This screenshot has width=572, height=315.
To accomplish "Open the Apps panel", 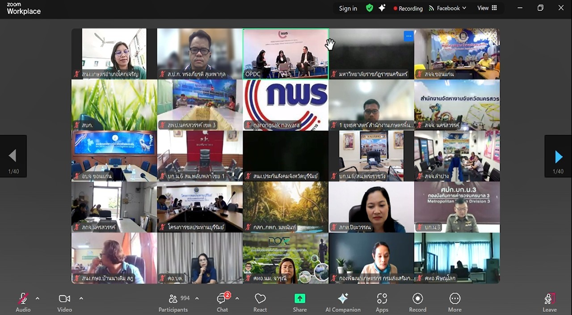I will (x=382, y=303).
